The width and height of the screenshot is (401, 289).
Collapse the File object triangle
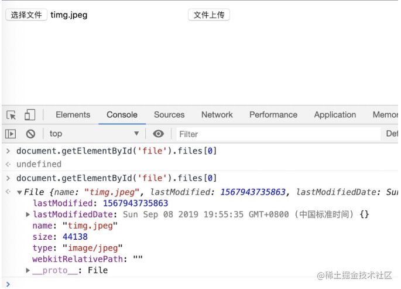click(x=19, y=192)
